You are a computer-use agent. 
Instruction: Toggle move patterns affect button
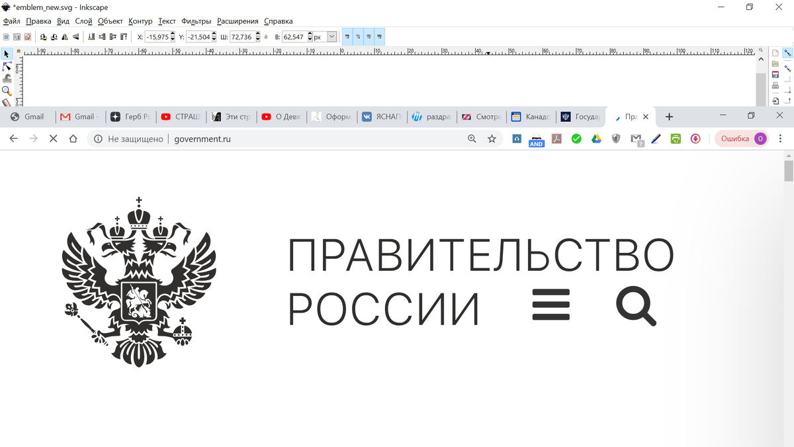click(x=379, y=37)
